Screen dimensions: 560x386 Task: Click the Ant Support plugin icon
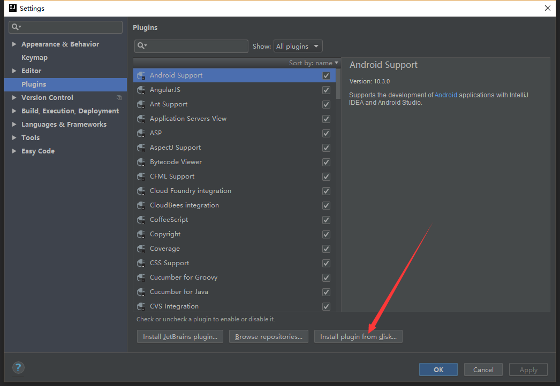click(141, 104)
